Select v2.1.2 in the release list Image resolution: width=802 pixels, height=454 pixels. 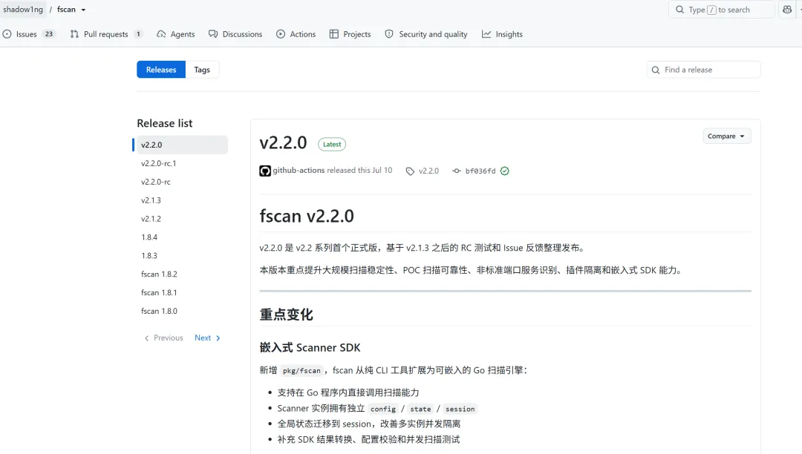point(151,219)
